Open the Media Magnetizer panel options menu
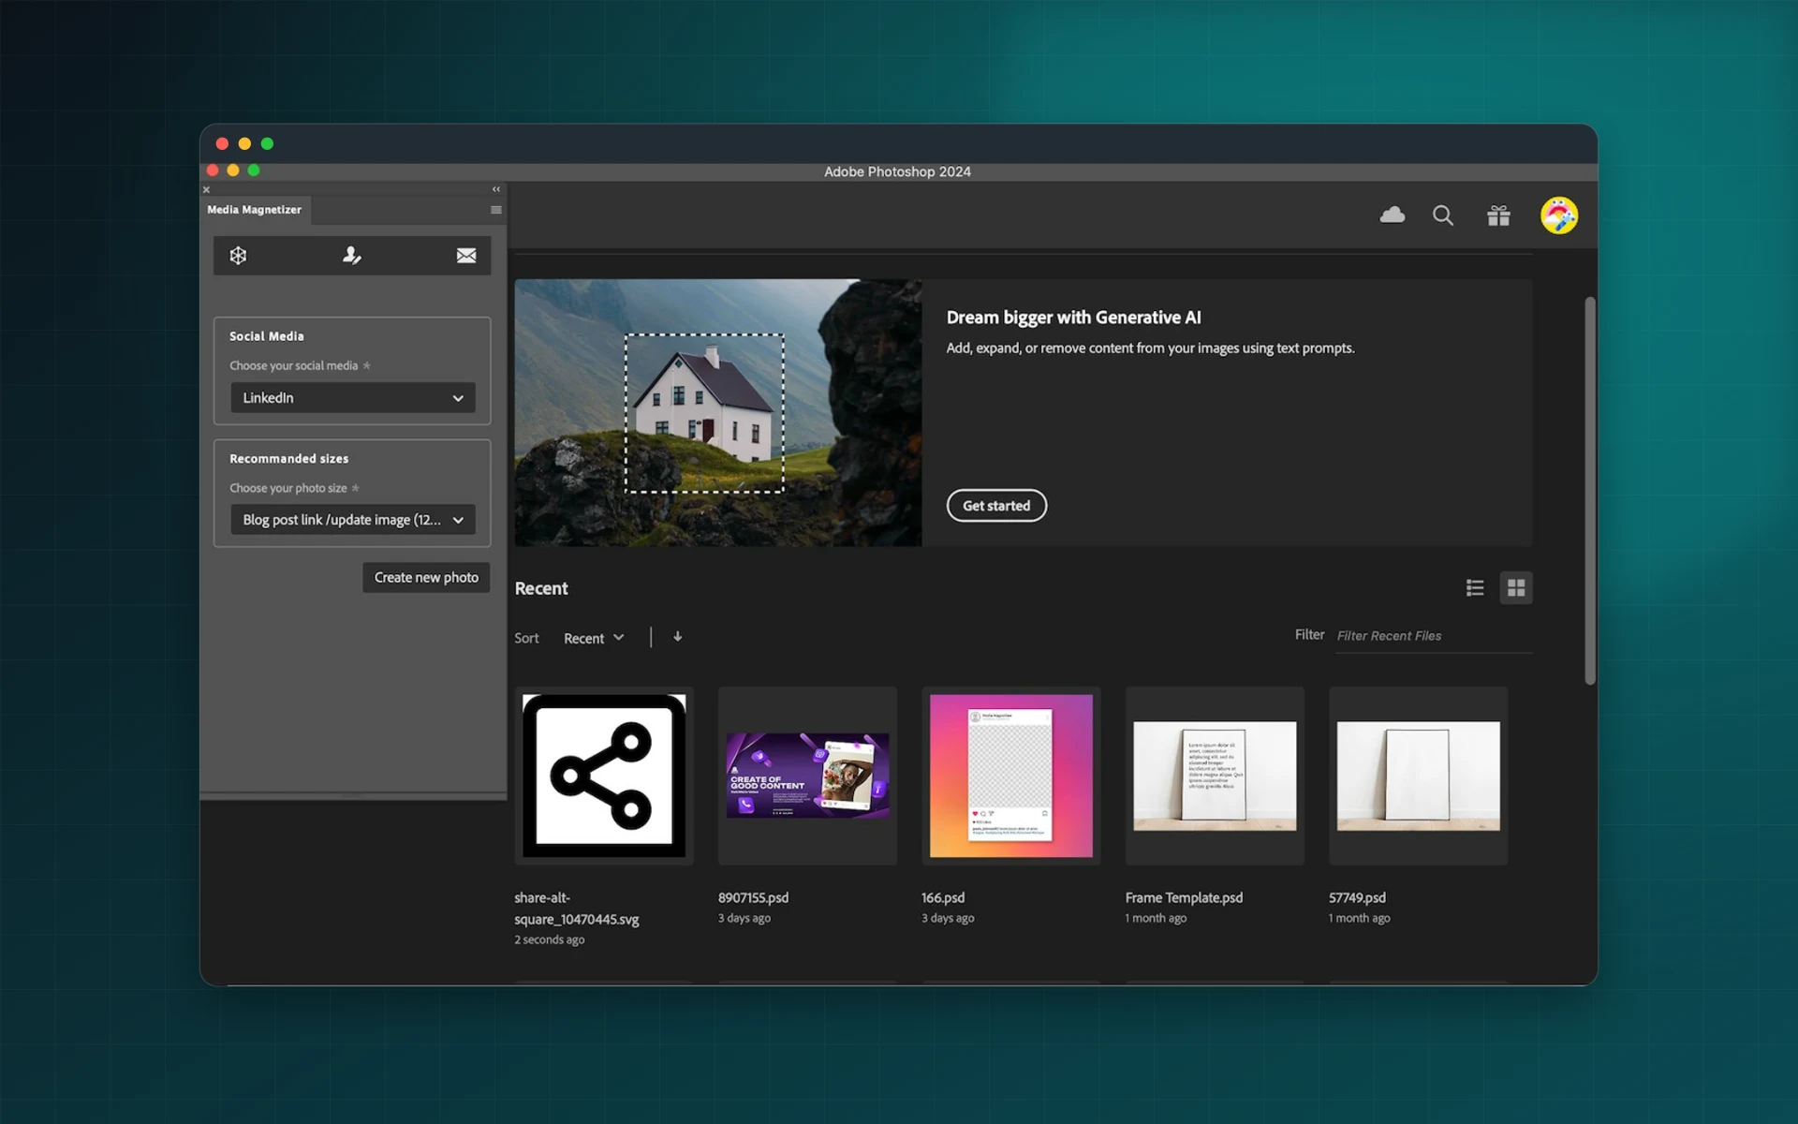This screenshot has height=1124, width=1798. pyautogui.click(x=496, y=210)
